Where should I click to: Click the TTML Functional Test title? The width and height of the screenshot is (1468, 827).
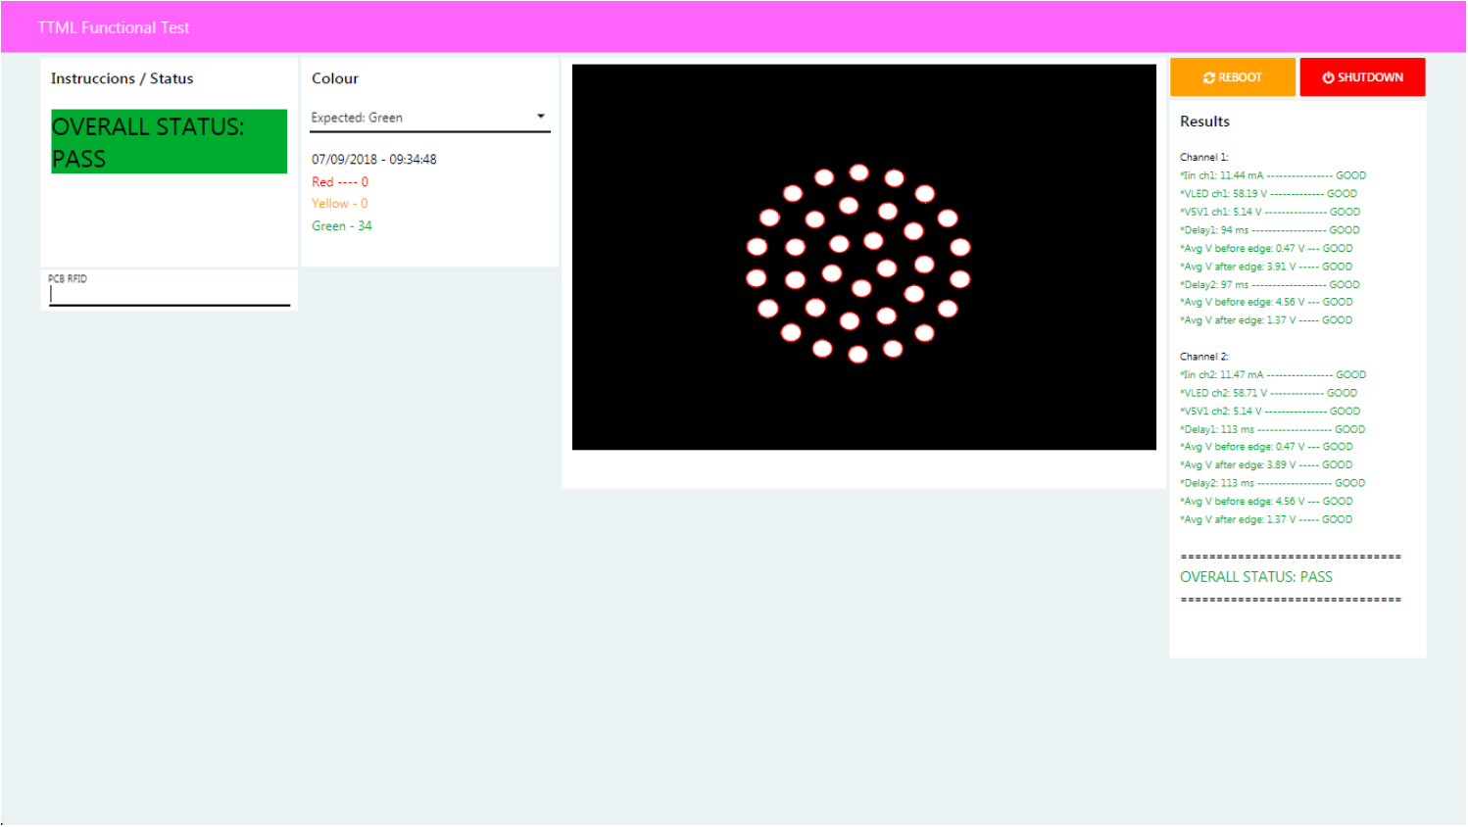pos(114,27)
